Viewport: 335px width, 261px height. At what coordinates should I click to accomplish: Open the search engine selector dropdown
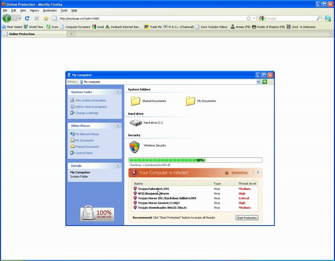[262, 18]
